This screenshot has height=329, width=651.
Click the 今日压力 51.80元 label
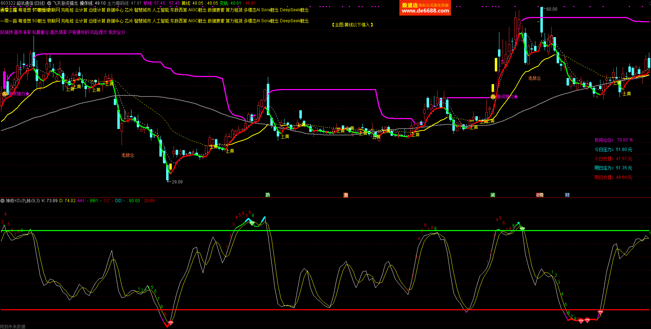613,150
